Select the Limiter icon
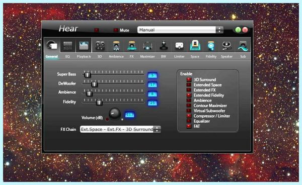The height and width of the screenshot is (185, 302). pyautogui.click(x=179, y=46)
